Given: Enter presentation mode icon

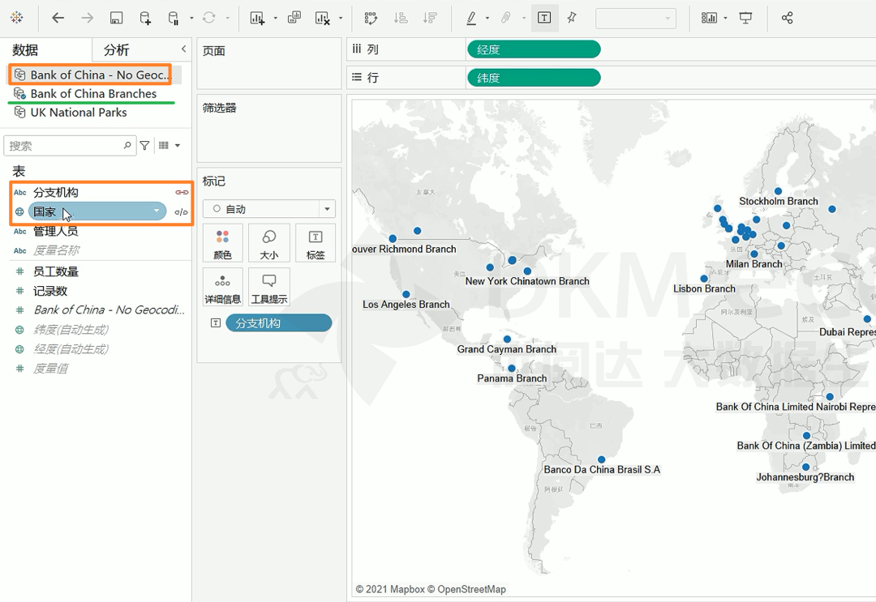Looking at the screenshot, I should click(745, 18).
